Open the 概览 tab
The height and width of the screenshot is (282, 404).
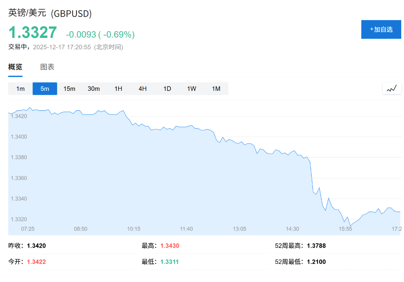click(x=14, y=67)
